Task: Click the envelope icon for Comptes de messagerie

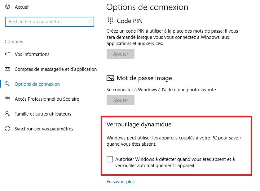Action: 8,69
